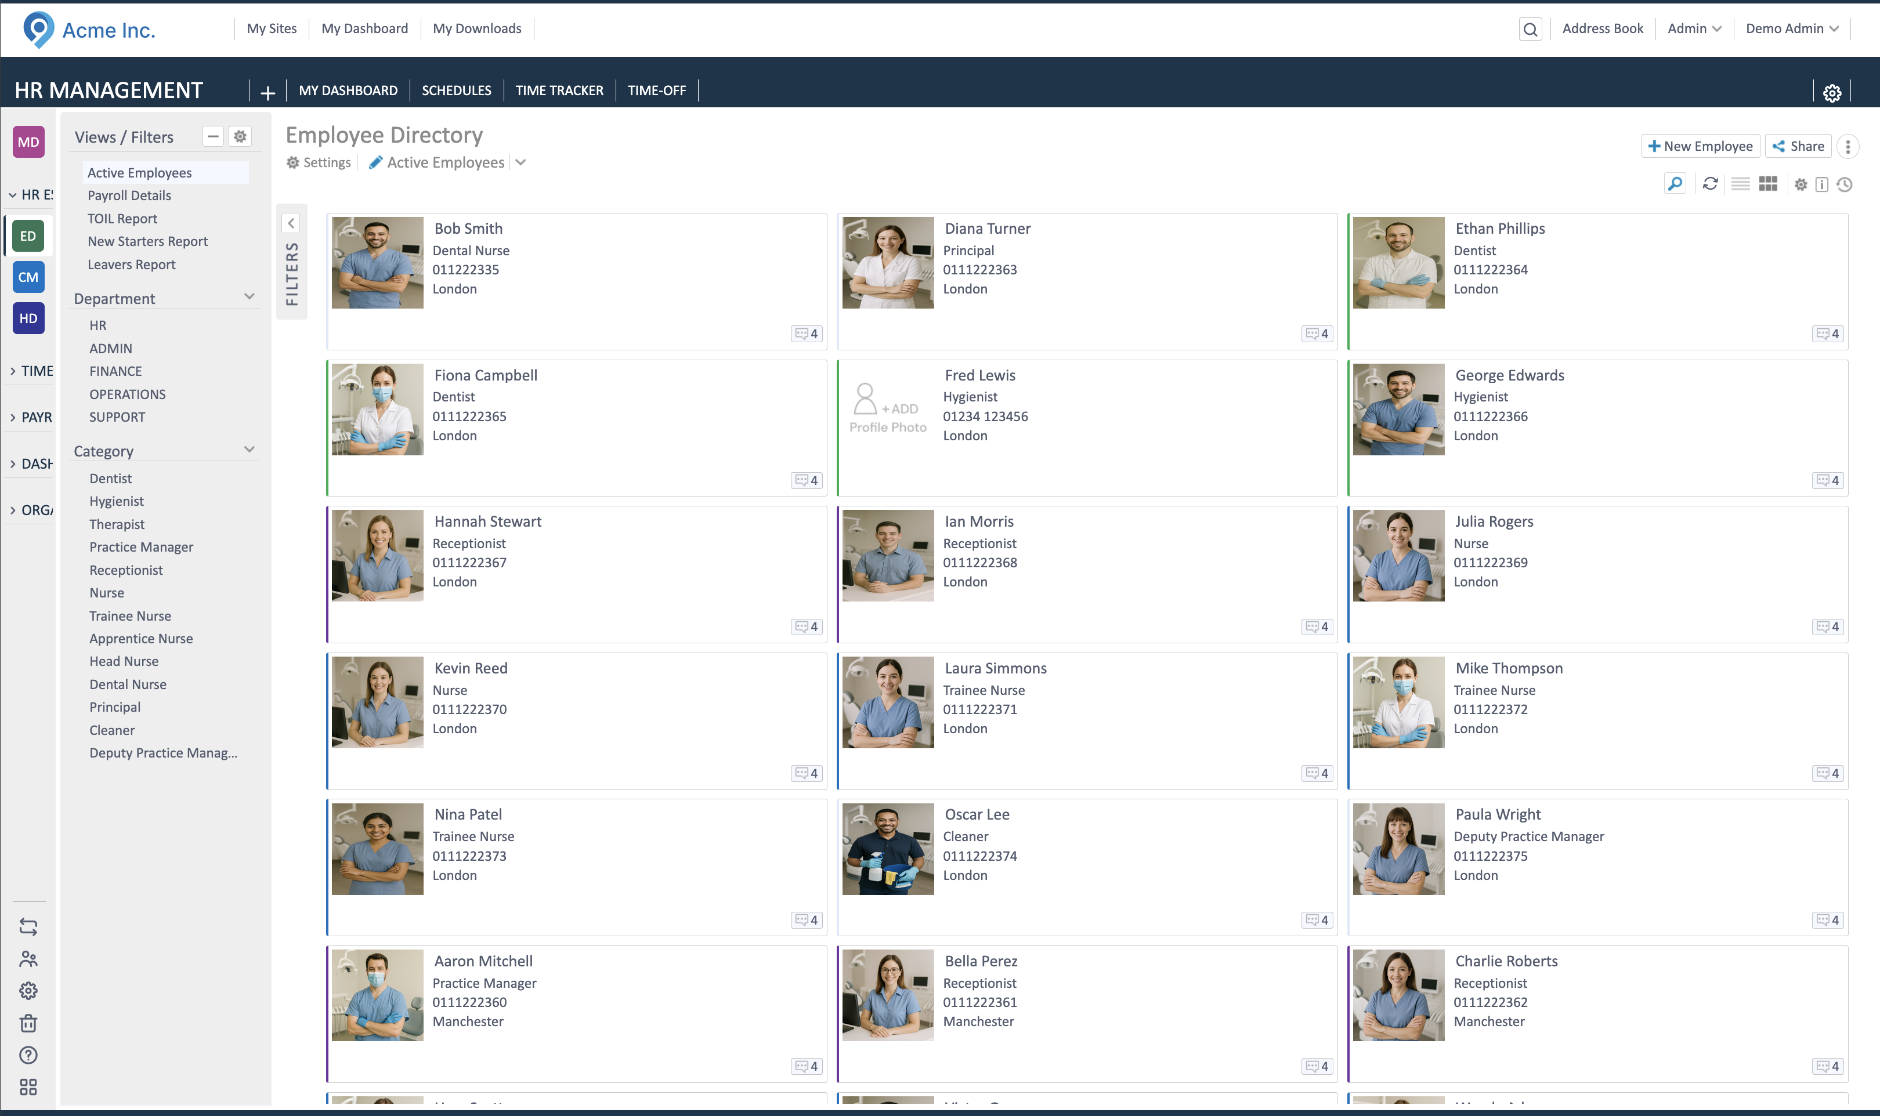The image size is (1880, 1116).
Task: Switch directory to list view layout
Action: click(x=1740, y=183)
